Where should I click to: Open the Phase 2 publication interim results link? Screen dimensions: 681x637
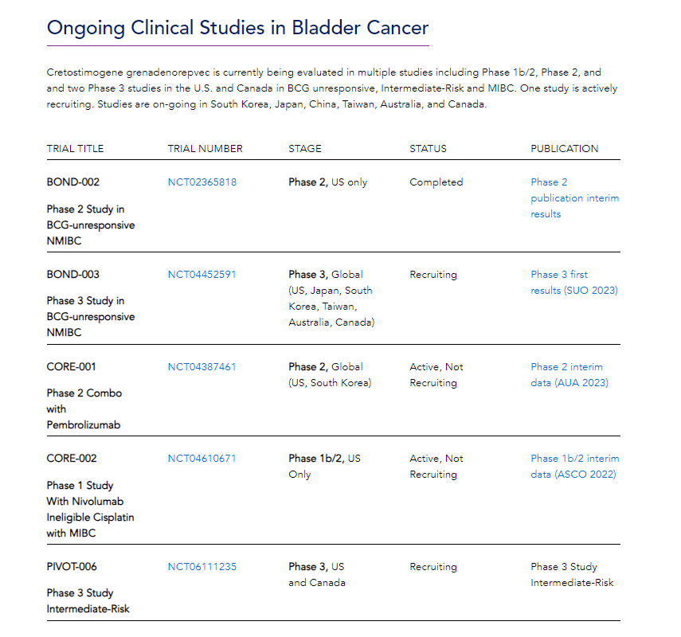pyautogui.click(x=574, y=197)
